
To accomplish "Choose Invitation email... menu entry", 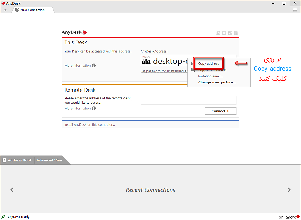I will pyautogui.click(x=210, y=76).
